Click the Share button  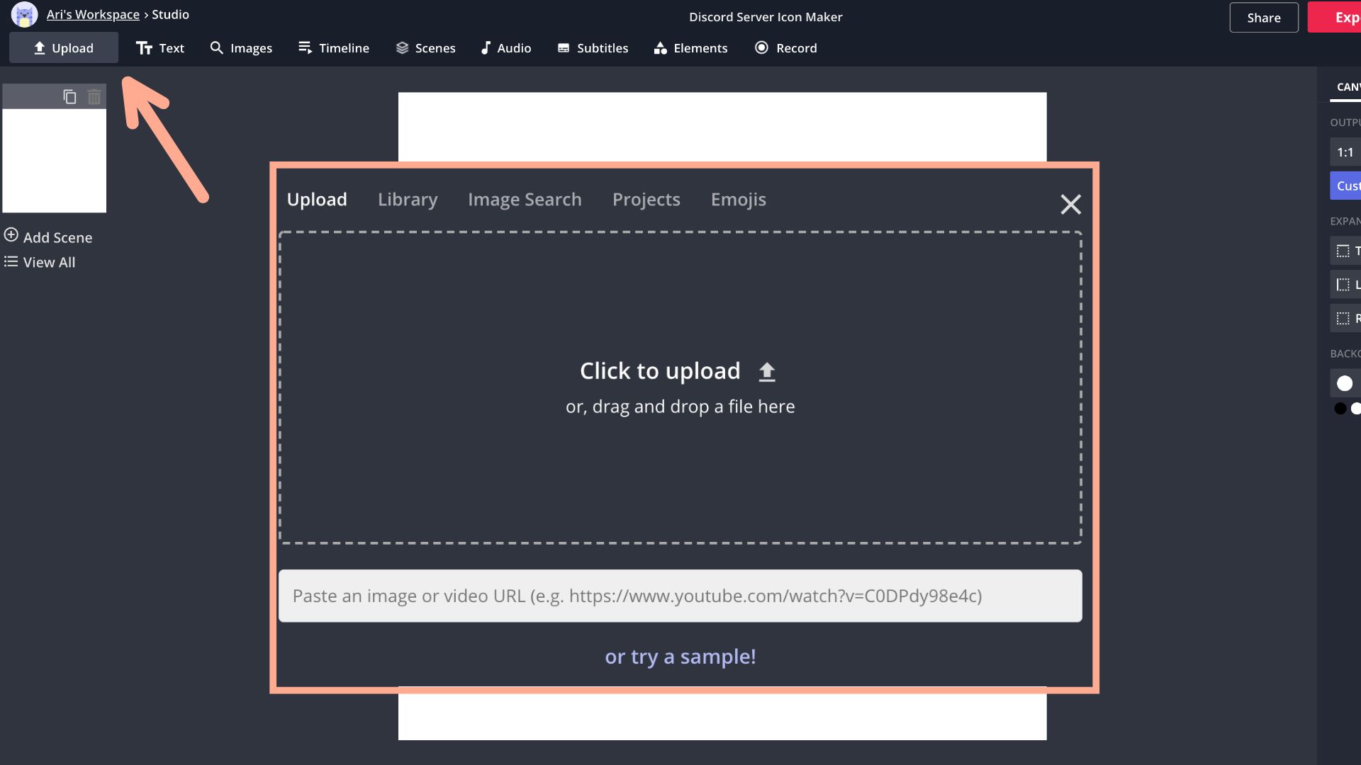tap(1263, 18)
